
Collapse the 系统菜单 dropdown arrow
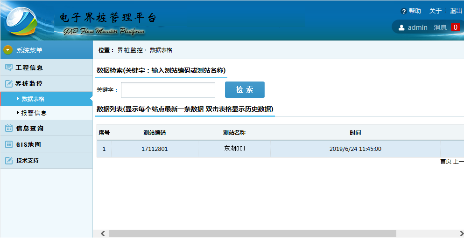tap(8, 50)
